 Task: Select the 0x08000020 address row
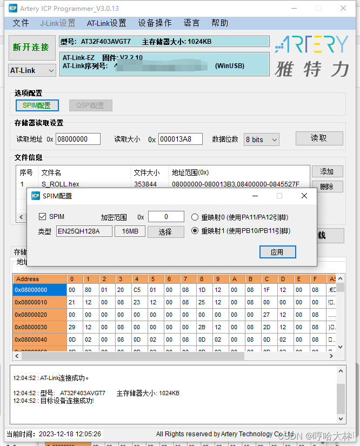(x=40, y=315)
